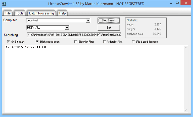Expand the Localhost computer dropdown arrow
193x117 pixels.
click(88, 21)
